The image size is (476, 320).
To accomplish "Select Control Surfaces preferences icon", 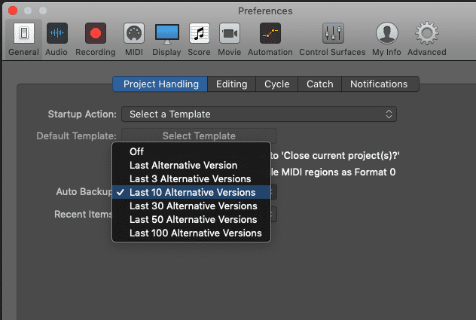I will [x=332, y=39].
